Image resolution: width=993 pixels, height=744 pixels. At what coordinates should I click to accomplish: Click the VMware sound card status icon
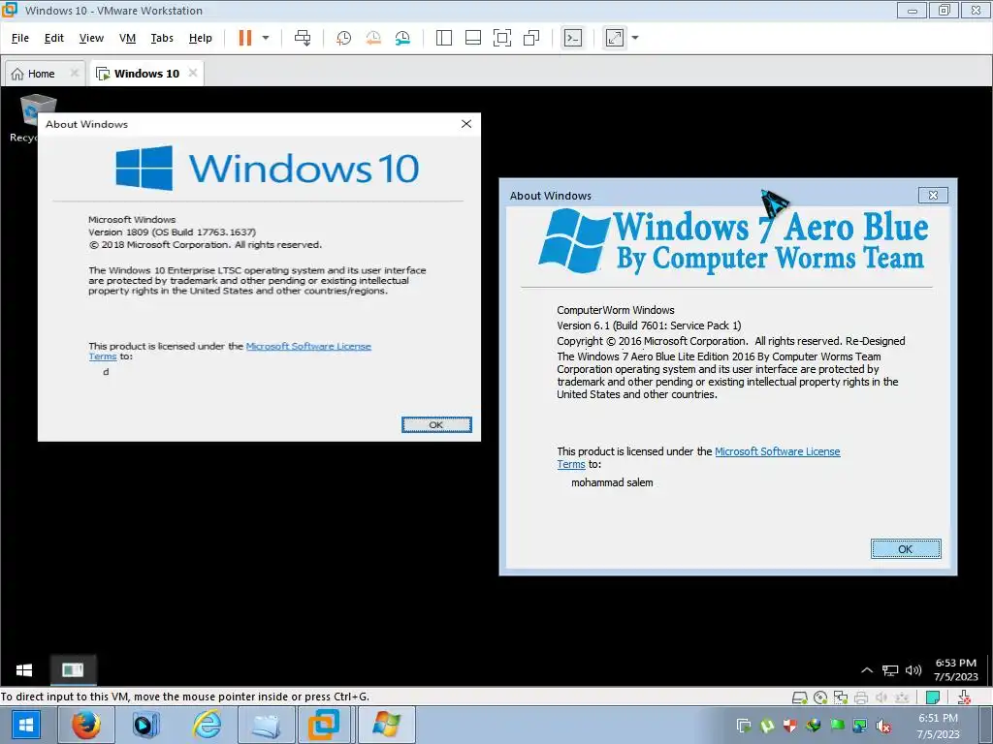point(881,697)
